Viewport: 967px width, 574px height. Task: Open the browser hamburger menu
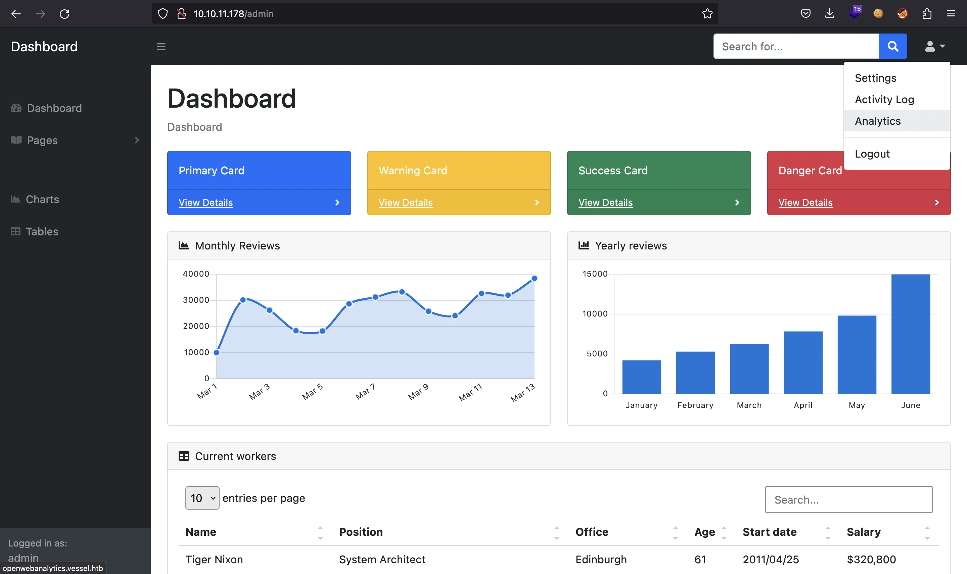click(x=951, y=14)
